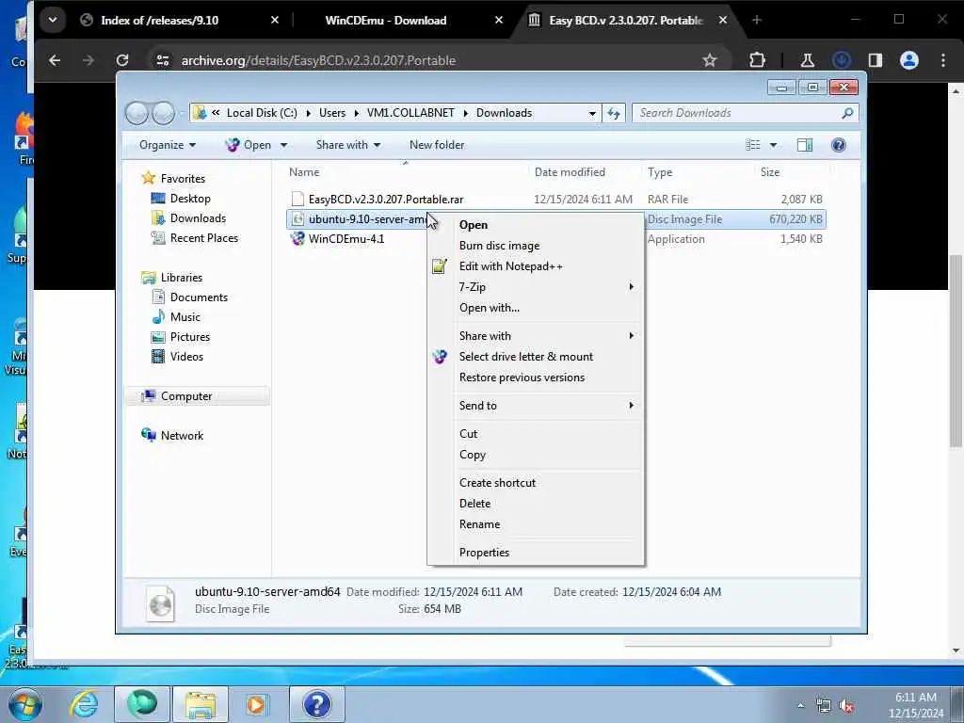The height and width of the screenshot is (723, 964).
Task: Click Select drive letter & mount
Action: click(525, 357)
